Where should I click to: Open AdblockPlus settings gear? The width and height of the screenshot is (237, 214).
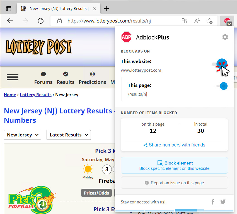tap(225, 37)
